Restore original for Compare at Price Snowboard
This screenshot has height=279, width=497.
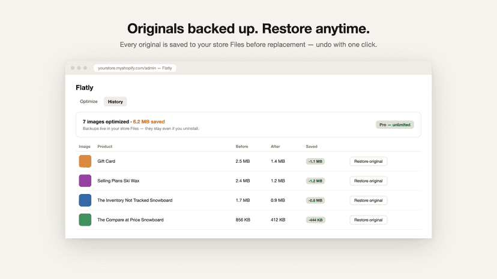coord(369,220)
